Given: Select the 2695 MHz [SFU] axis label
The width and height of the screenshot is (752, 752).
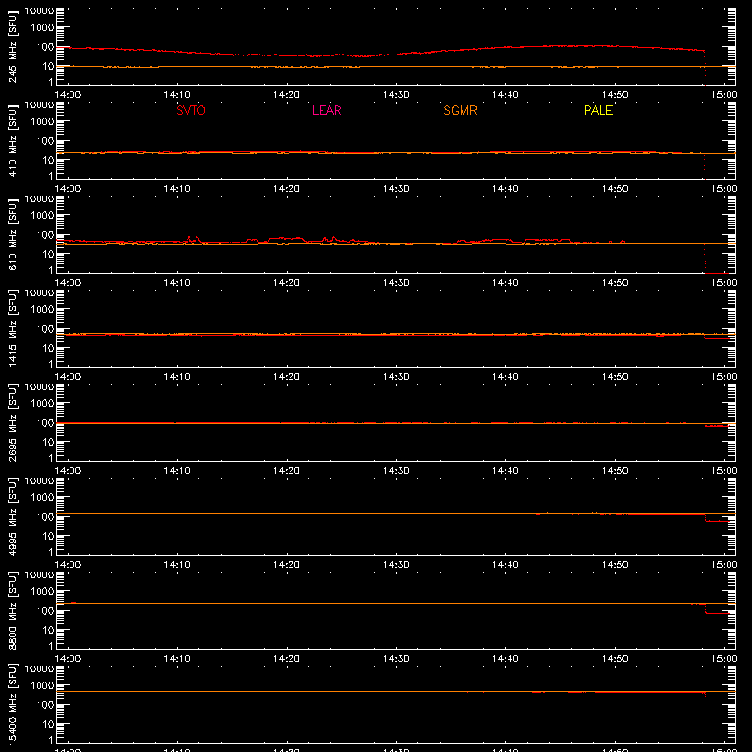Looking at the screenshot, I should coord(12,423).
